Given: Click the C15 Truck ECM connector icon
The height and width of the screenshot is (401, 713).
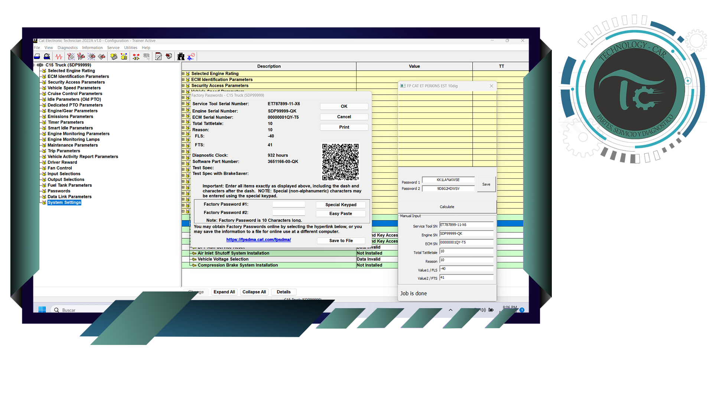Looking at the screenshot, I should click(x=40, y=65).
